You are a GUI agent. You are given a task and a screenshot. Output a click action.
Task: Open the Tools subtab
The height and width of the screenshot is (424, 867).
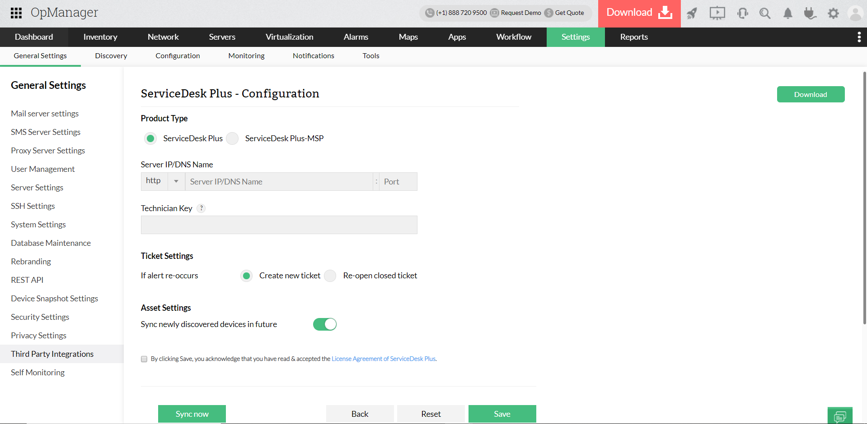click(x=371, y=56)
